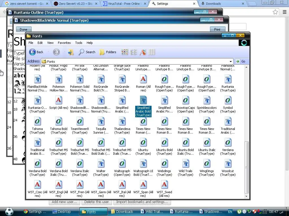Click the Forward arrow in Fonts toolbar
The image size is (289, 216).
[x=56, y=52]
